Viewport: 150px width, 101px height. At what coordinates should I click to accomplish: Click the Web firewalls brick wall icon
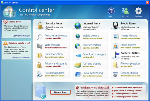[x=40, y=46]
